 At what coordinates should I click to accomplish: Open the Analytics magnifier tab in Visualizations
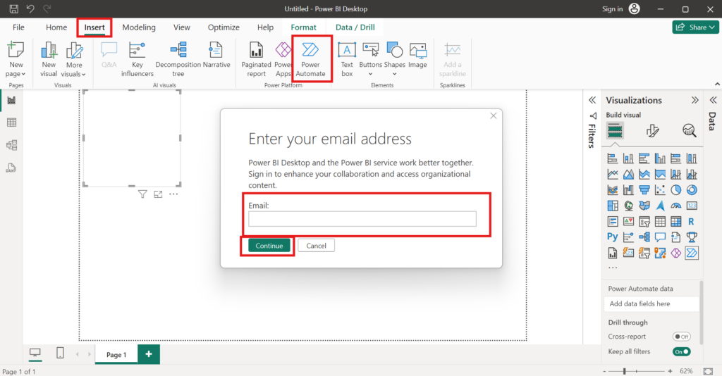click(690, 131)
